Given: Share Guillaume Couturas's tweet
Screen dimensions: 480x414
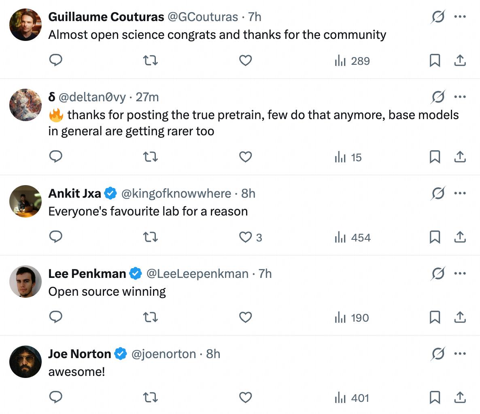Looking at the screenshot, I should pyautogui.click(x=460, y=61).
